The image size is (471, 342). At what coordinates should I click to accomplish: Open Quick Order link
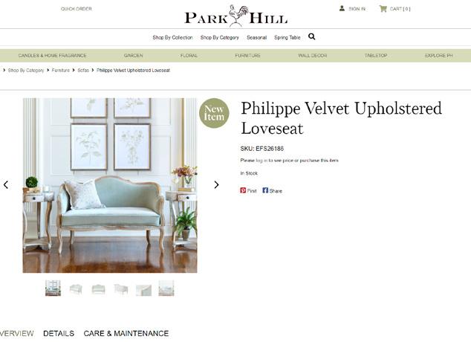click(x=77, y=9)
